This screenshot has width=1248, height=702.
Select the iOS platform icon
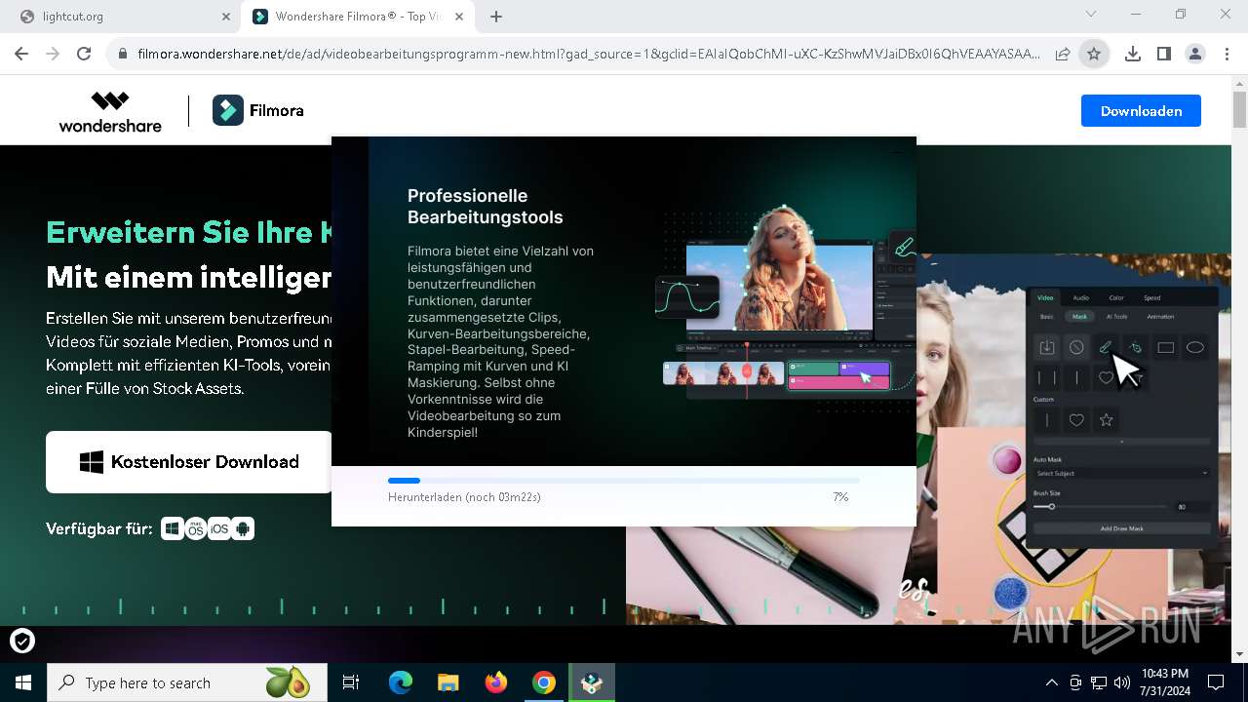point(219,528)
